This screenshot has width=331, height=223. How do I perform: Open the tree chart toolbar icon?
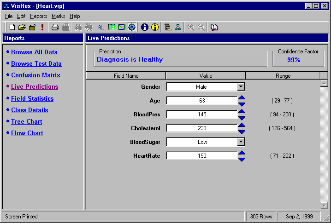[168, 27]
